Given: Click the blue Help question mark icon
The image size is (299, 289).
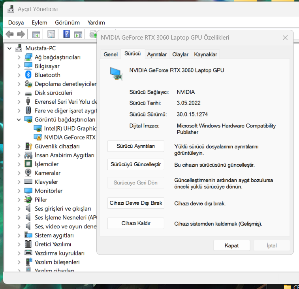Looking at the screenshot, I should click(66, 34).
